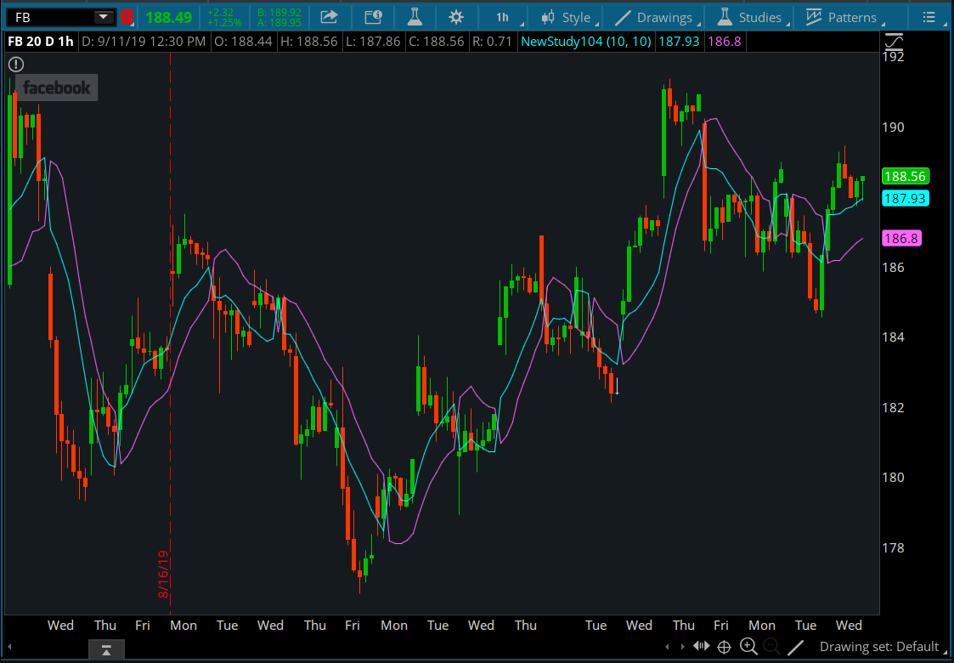Select the crosshair pan tool icon
The height and width of the screenshot is (663, 954).
[x=724, y=647]
